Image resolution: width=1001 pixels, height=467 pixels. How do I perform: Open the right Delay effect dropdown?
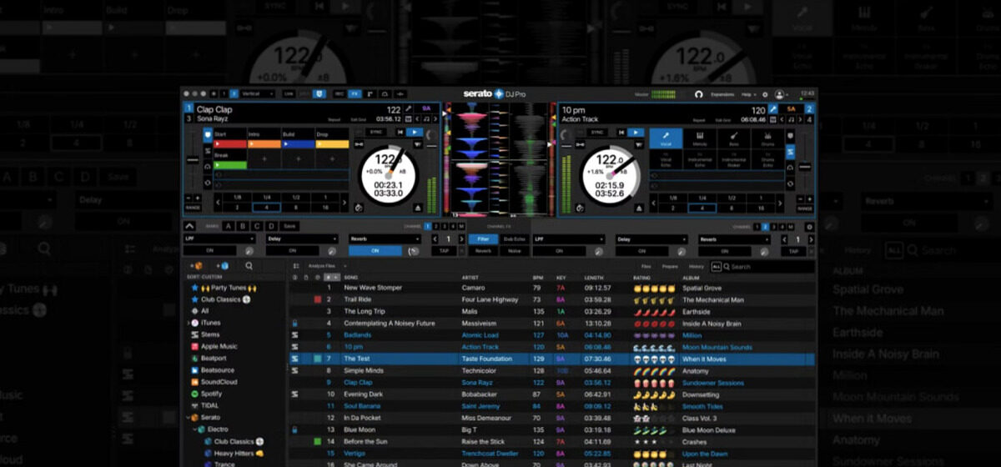click(x=651, y=239)
